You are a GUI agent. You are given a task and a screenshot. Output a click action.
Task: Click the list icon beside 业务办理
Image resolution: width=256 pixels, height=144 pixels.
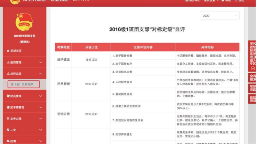[x=8, y=119]
